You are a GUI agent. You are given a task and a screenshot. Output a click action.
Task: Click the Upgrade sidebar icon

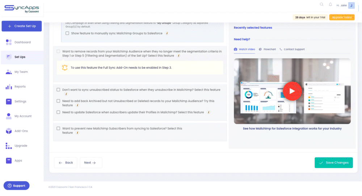click(9, 146)
